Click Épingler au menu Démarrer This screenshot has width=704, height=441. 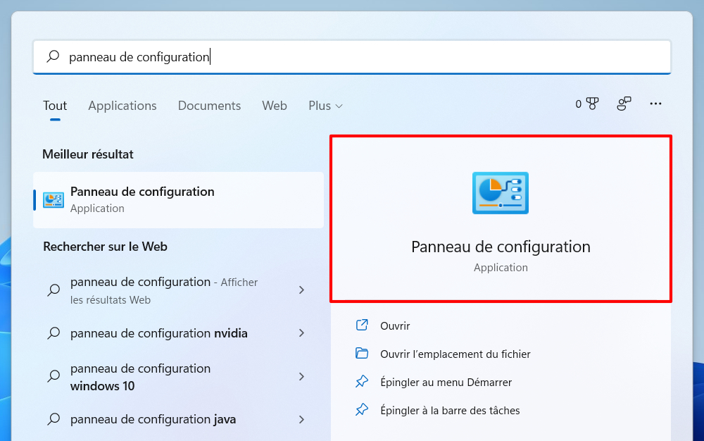tap(446, 382)
